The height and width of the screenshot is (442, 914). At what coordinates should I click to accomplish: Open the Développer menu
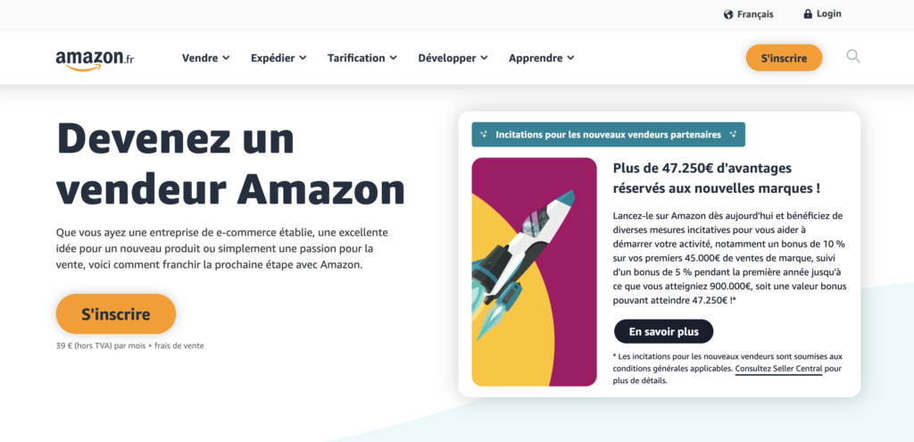pyautogui.click(x=453, y=58)
